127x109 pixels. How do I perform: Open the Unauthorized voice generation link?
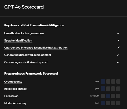[24, 33]
